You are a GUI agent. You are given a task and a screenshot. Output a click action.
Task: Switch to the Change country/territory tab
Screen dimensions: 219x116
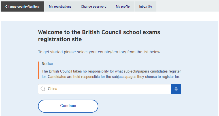(22, 6)
